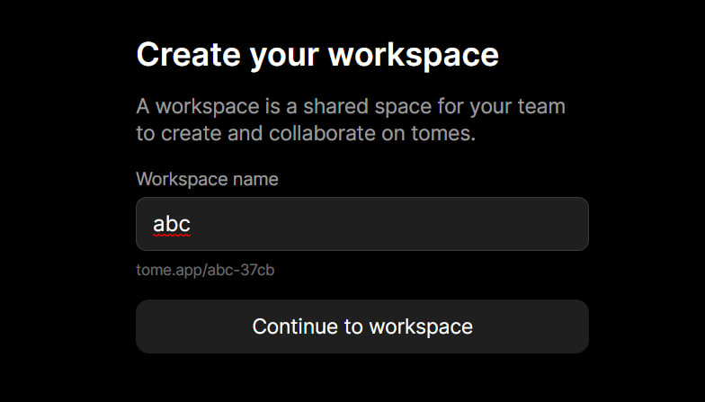This screenshot has width=705, height=402.
Task: Click 'tome.app' domain in the URL hint
Action: 169,271
